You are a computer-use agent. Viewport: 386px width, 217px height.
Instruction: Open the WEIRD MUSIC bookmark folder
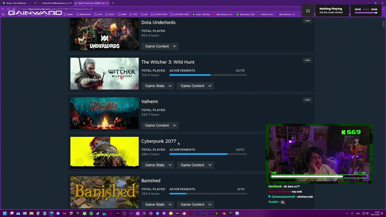point(84,14)
